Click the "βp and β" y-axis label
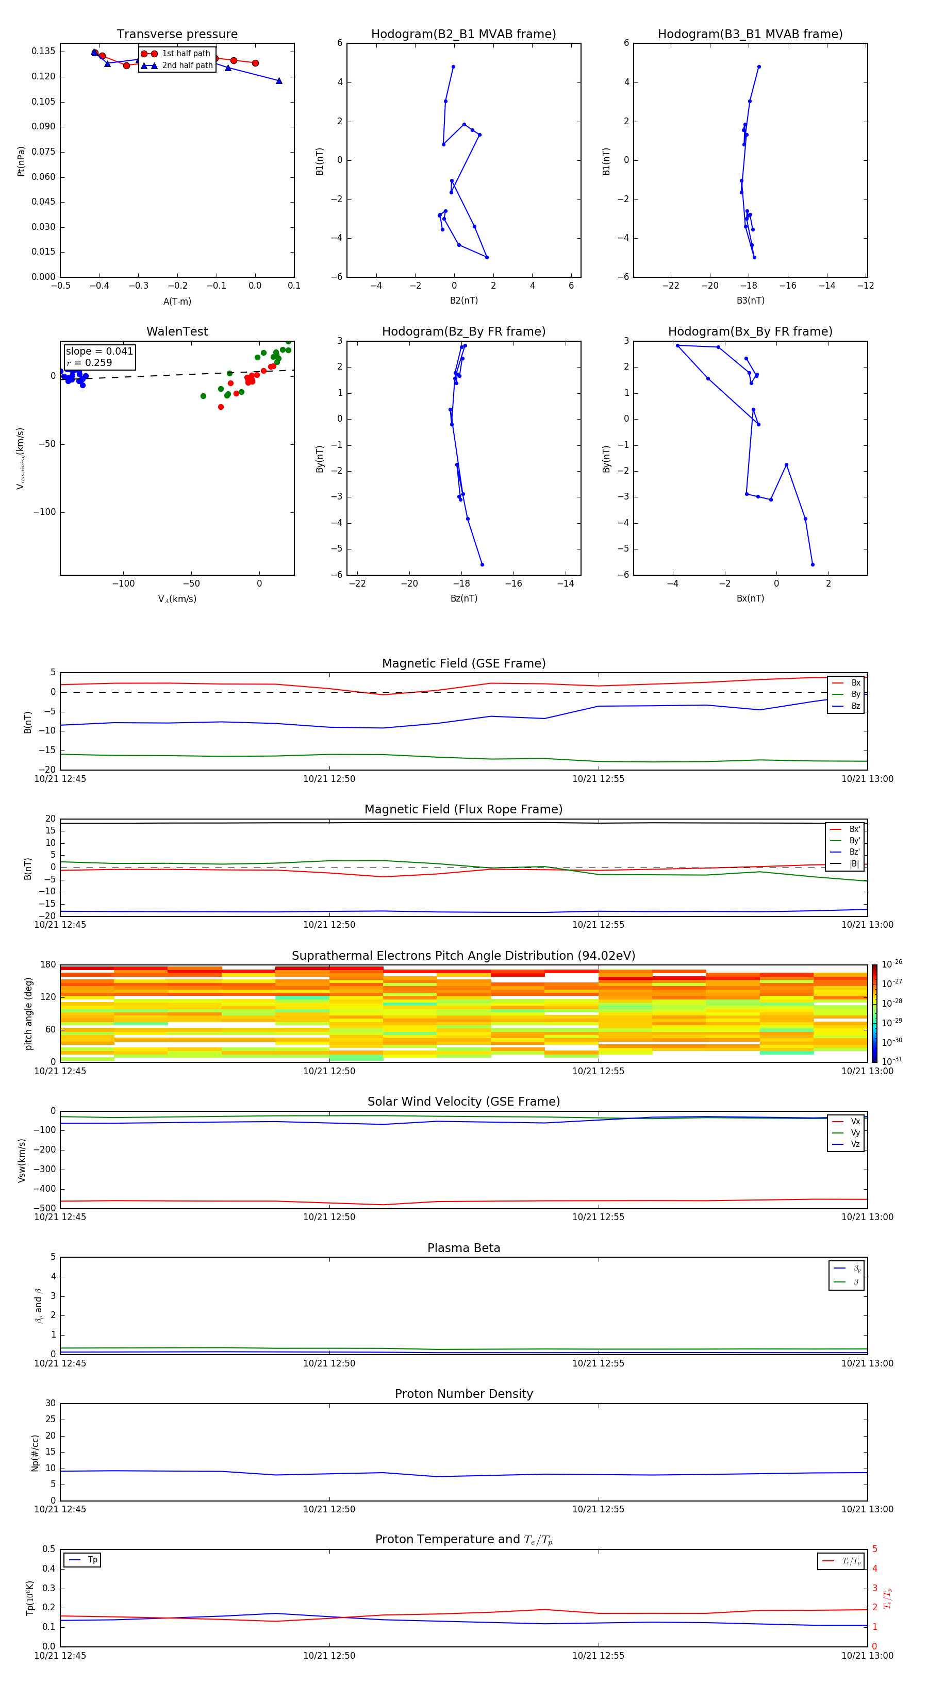This screenshot has height=1701, width=928. pos(38,1306)
